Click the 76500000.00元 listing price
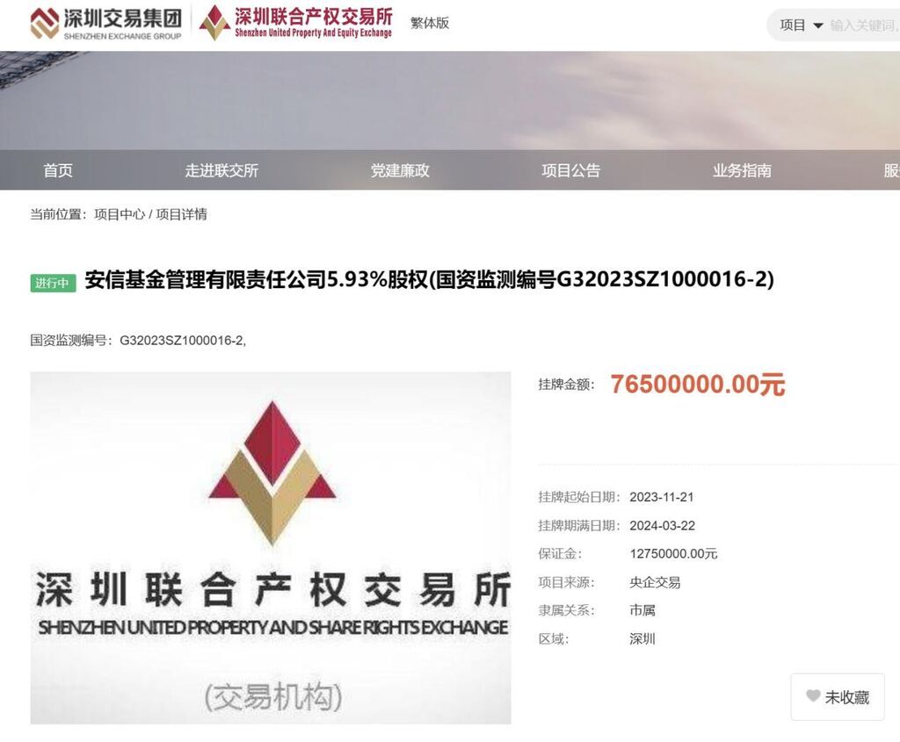Viewport: 900px width, 742px height. (x=697, y=385)
